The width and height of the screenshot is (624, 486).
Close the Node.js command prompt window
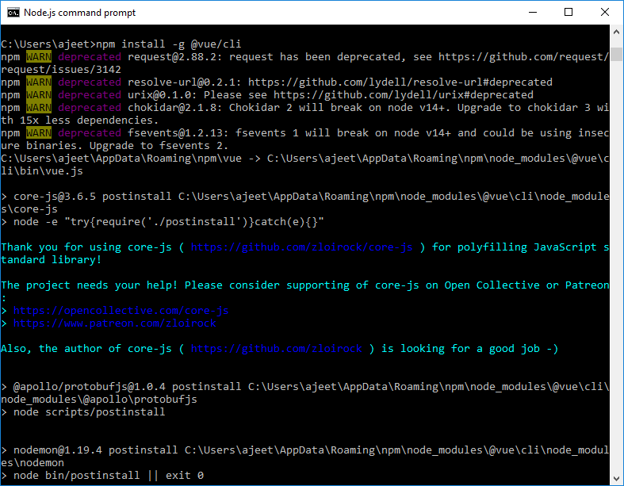pyautogui.click(x=604, y=13)
